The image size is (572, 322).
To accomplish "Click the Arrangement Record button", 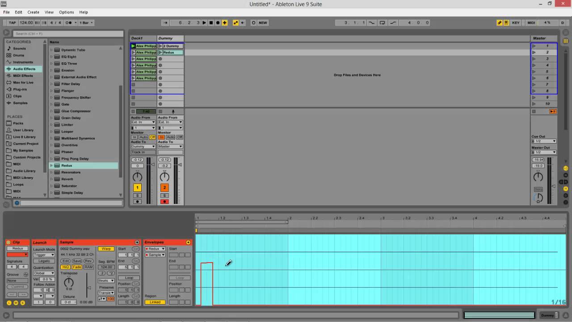I will (x=218, y=23).
